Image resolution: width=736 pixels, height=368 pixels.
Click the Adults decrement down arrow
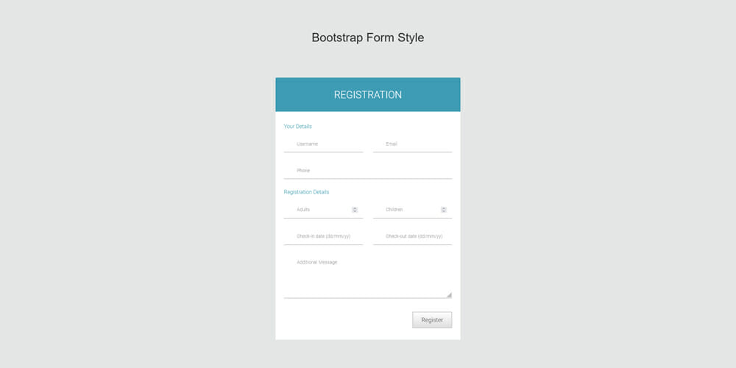(355, 211)
